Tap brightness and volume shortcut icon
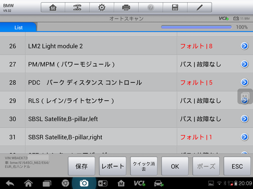 pos(103,183)
